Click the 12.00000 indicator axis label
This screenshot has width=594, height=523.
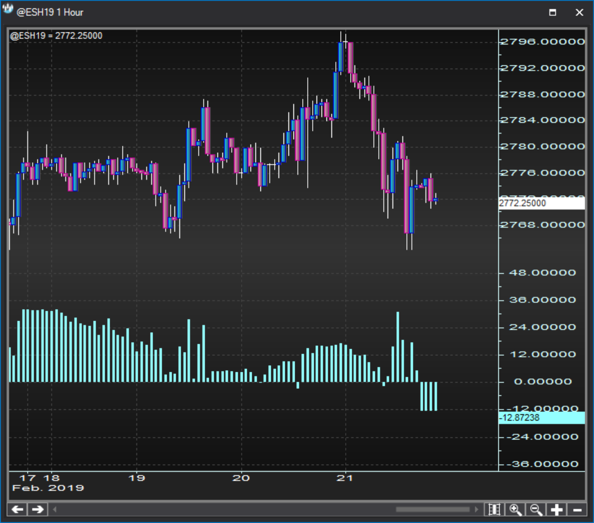[x=542, y=354]
